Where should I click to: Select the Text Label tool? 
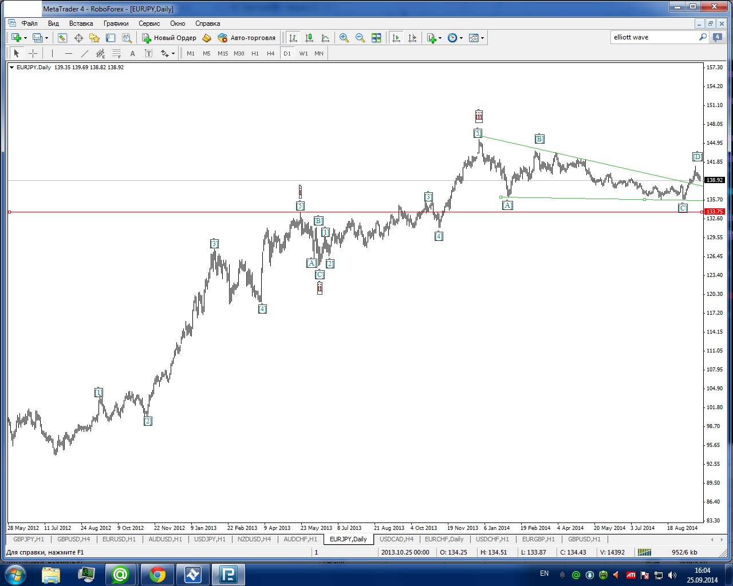(x=148, y=53)
